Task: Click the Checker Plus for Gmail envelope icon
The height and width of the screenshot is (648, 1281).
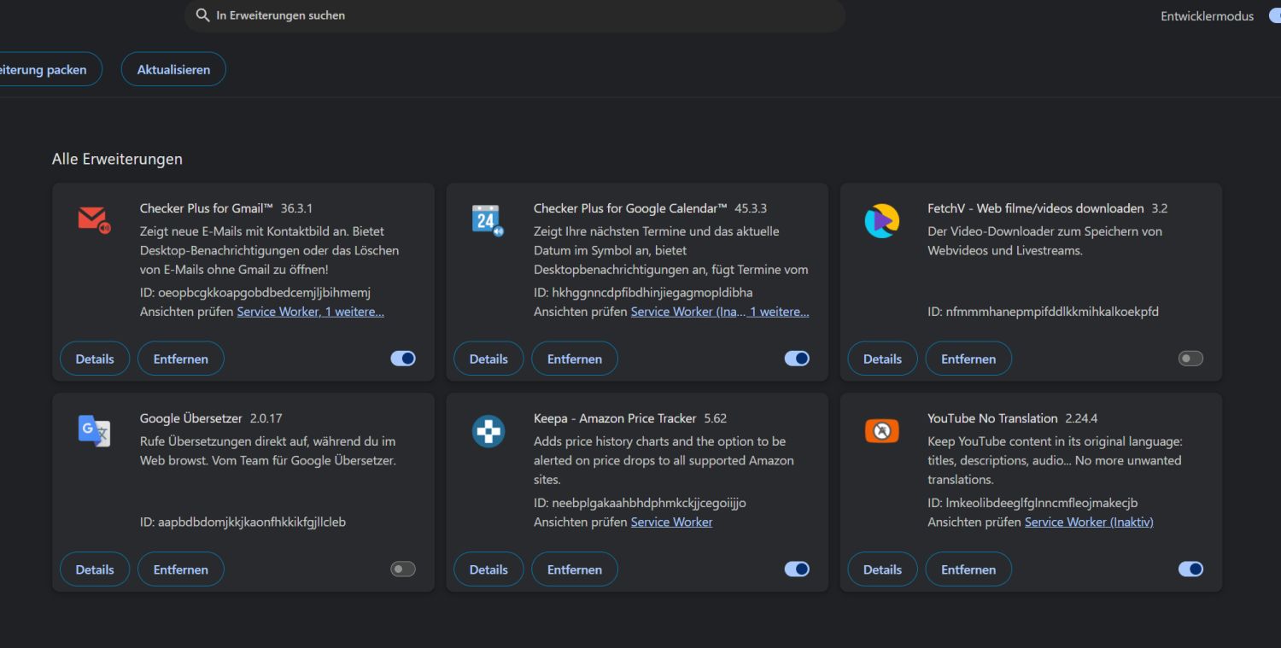Action: (94, 220)
